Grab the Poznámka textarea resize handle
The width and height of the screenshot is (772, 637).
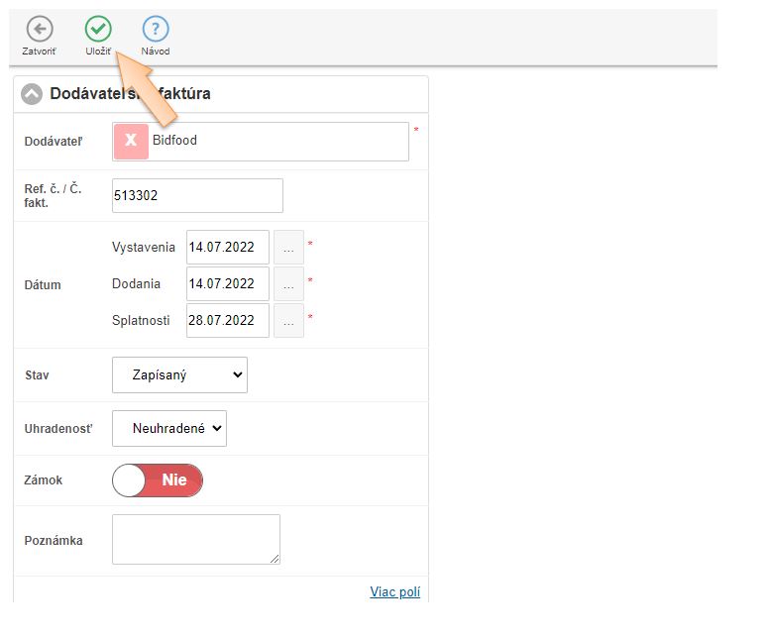coord(275,559)
